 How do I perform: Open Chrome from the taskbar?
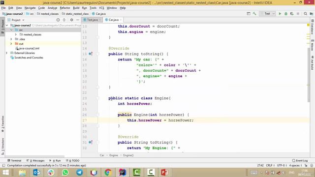[108, 173]
